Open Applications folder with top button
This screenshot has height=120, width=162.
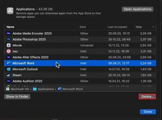click(x=138, y=9)
